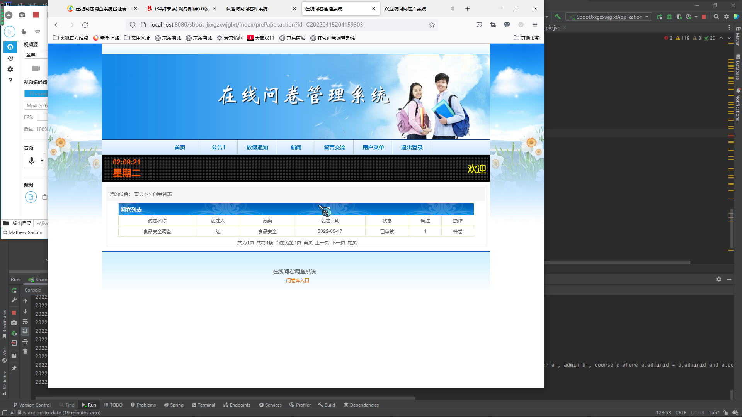Toggle scroll to end in the console
This screenshot has height=417, width=742.
point(25,331)
